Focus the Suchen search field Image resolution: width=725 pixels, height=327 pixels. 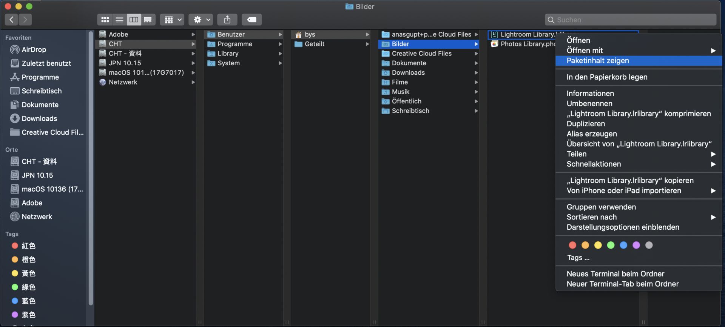pyautogui.click(x=631, y=20)
